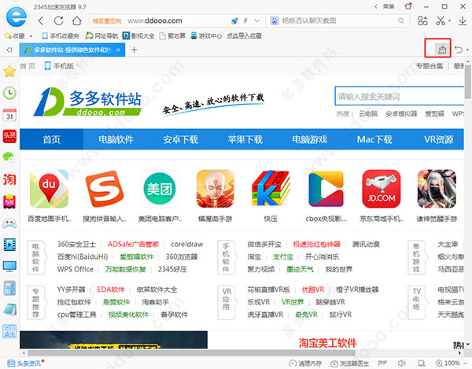Select the Mac下载 navigation tab
The image size is (472, 369).
click(374, 139)
